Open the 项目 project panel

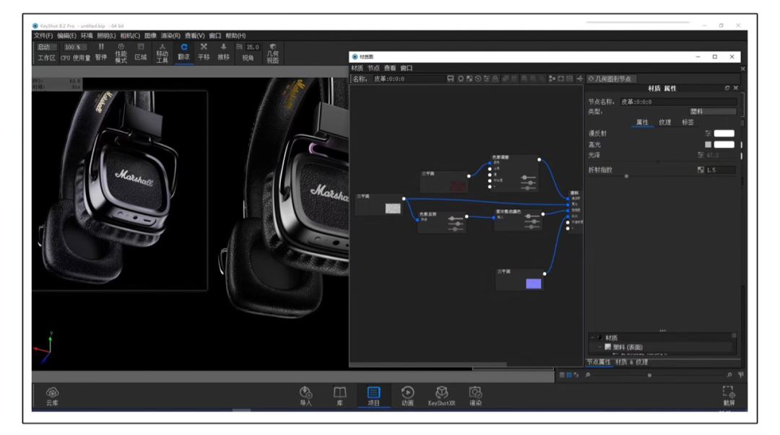(373, 396)
